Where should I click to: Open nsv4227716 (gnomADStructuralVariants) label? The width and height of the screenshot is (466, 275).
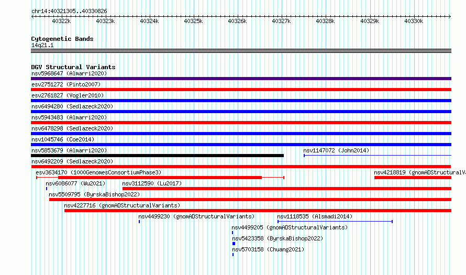click(x=122, y=205)
